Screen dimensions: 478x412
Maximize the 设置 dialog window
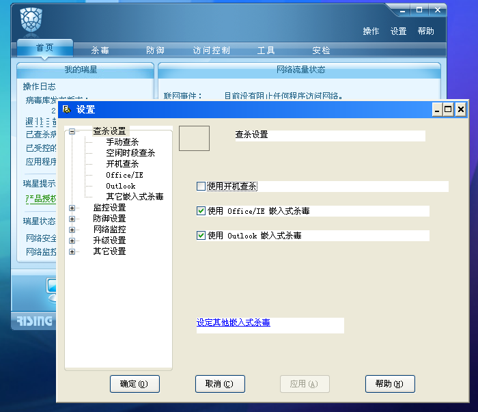pyautogui.click(x=448, y=109)
